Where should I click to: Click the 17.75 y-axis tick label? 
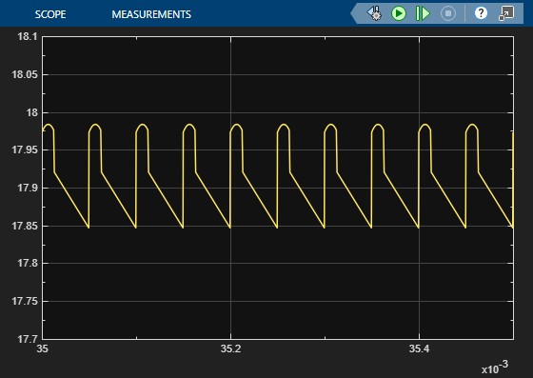coord(25,301)
